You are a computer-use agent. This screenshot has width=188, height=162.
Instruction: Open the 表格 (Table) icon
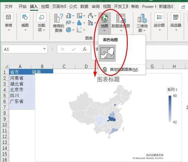pos(8,17)
